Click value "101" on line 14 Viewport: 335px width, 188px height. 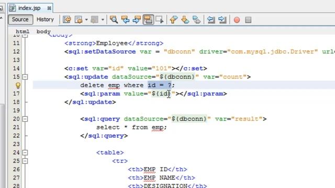[161, 68]
